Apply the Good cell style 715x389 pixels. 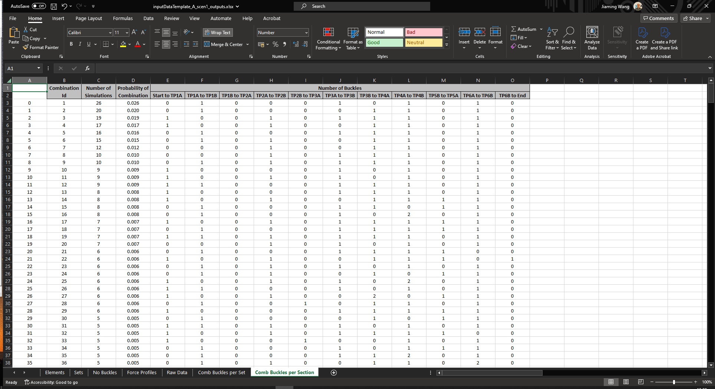pyautogui.click(x=384, y=42)
